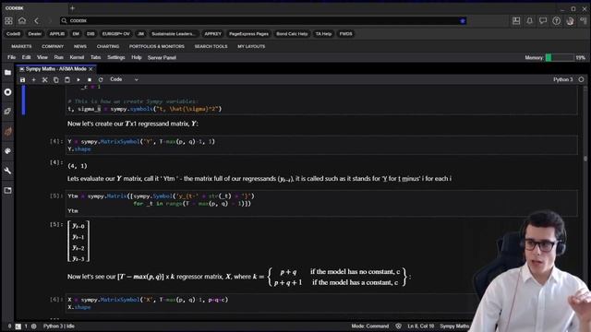Cut the selected cell with scissors

click(44, 80)
